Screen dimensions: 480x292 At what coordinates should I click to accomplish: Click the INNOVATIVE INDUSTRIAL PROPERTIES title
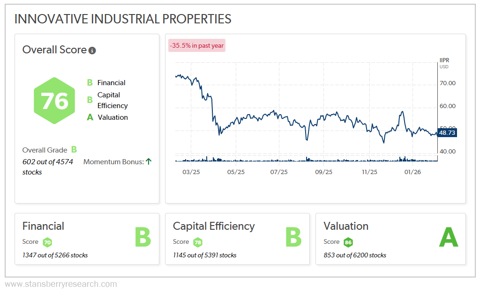(123, 19)
